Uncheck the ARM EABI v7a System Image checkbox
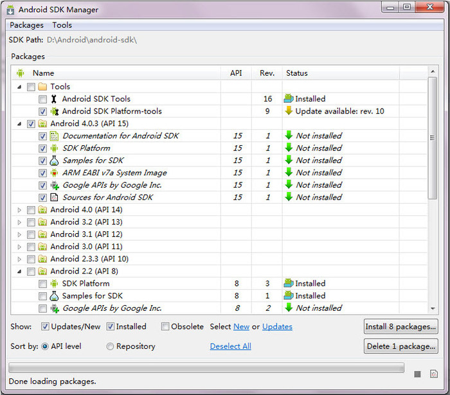This screenshot has height=395, width=450. 42,173
